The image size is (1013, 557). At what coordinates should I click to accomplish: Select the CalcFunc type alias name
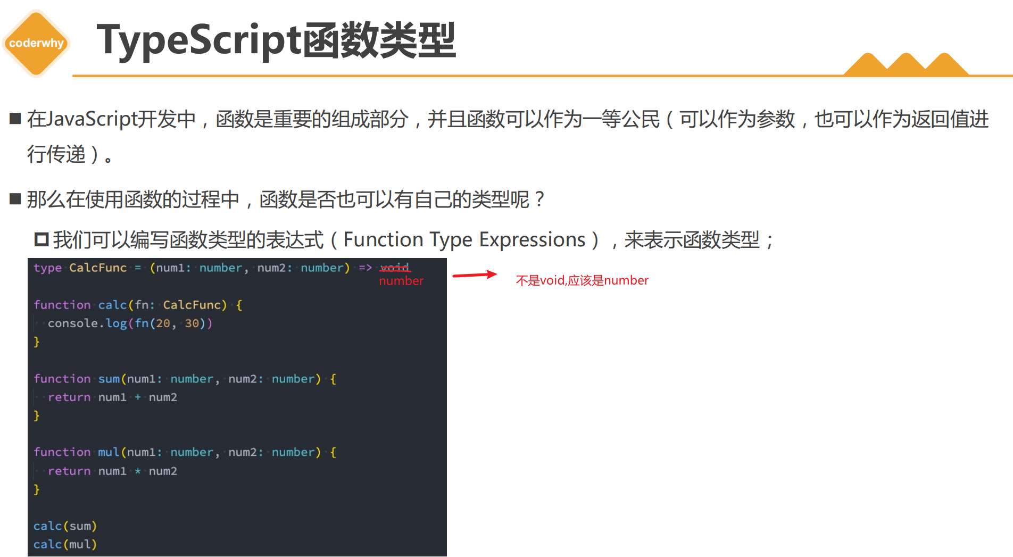pyautogui.click(x=97, y=268)
